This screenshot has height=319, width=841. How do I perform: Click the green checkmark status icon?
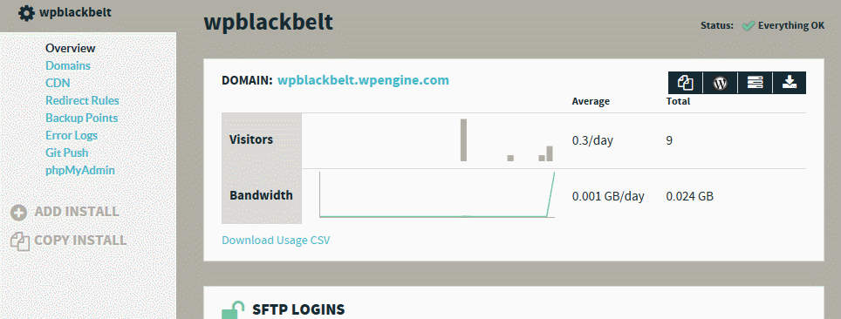[x=748, y=26]
